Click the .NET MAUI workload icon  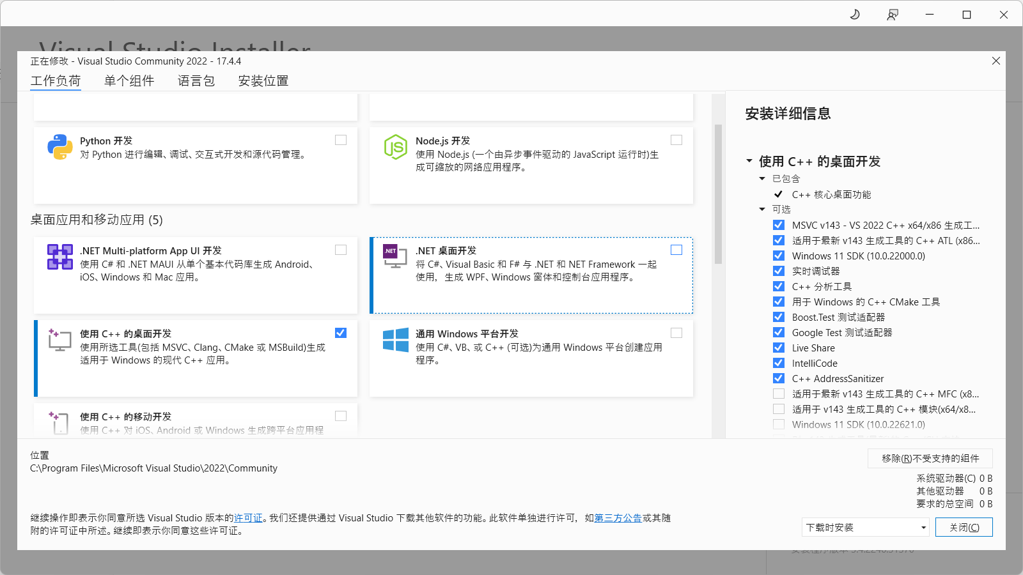click(59, 257)
